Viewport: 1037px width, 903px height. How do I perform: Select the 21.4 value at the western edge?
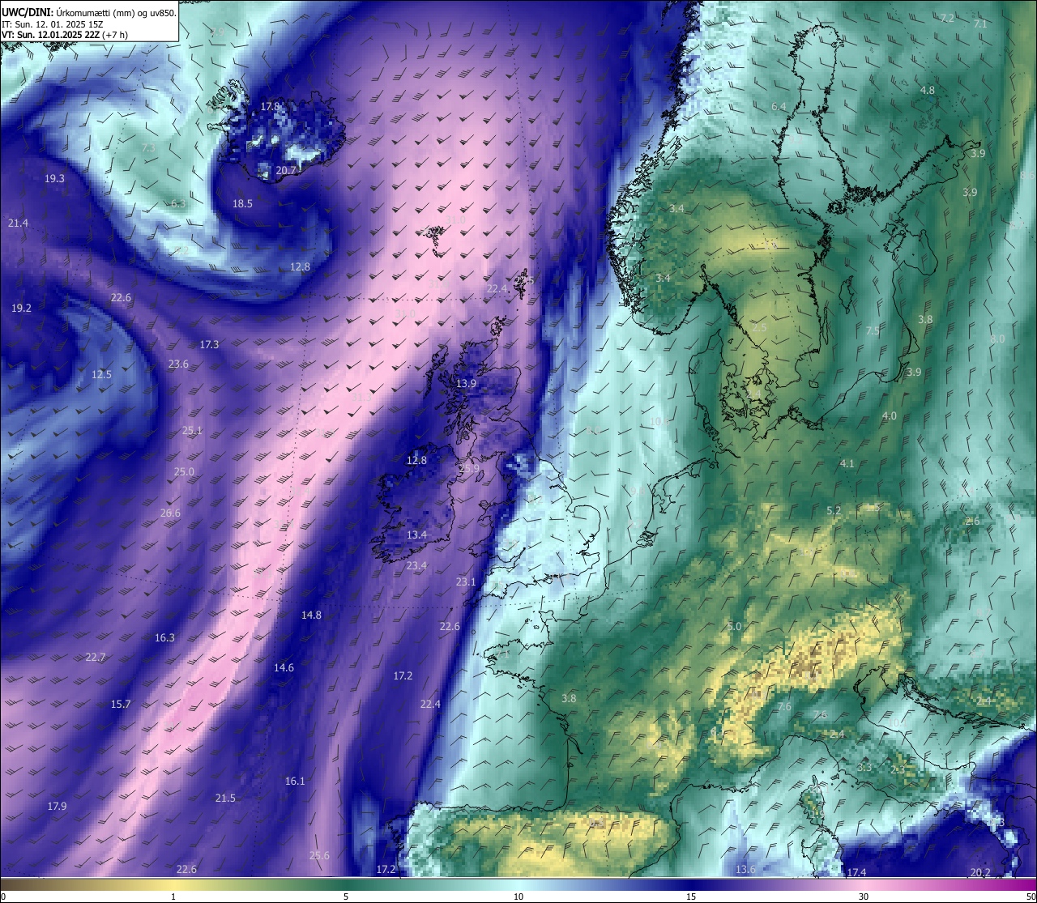click(x=18, y=224)
